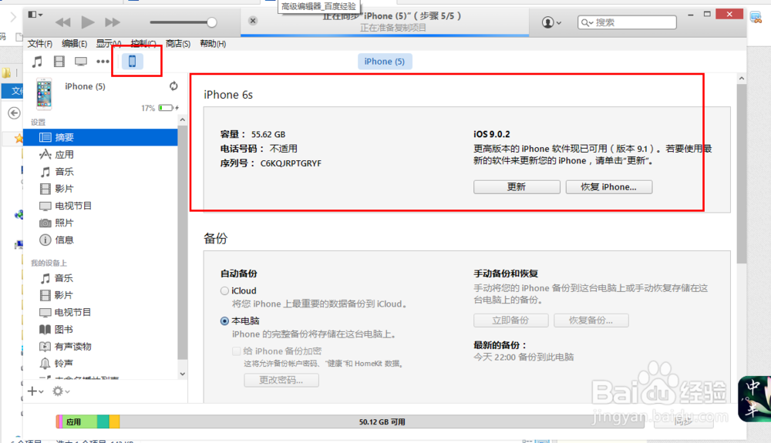Open the account user icon dropdown
771x443 pixels.
(x=551, y=22)
